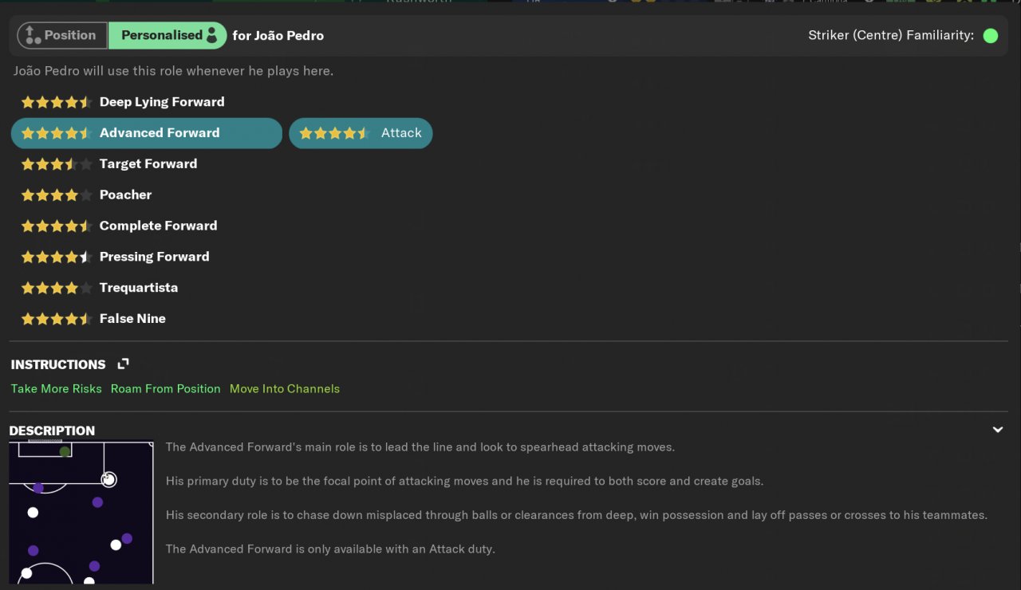Viewport: 1021px width, 590px height.
Task: Select the Trequartista role
Action: [x=100, y=288]
